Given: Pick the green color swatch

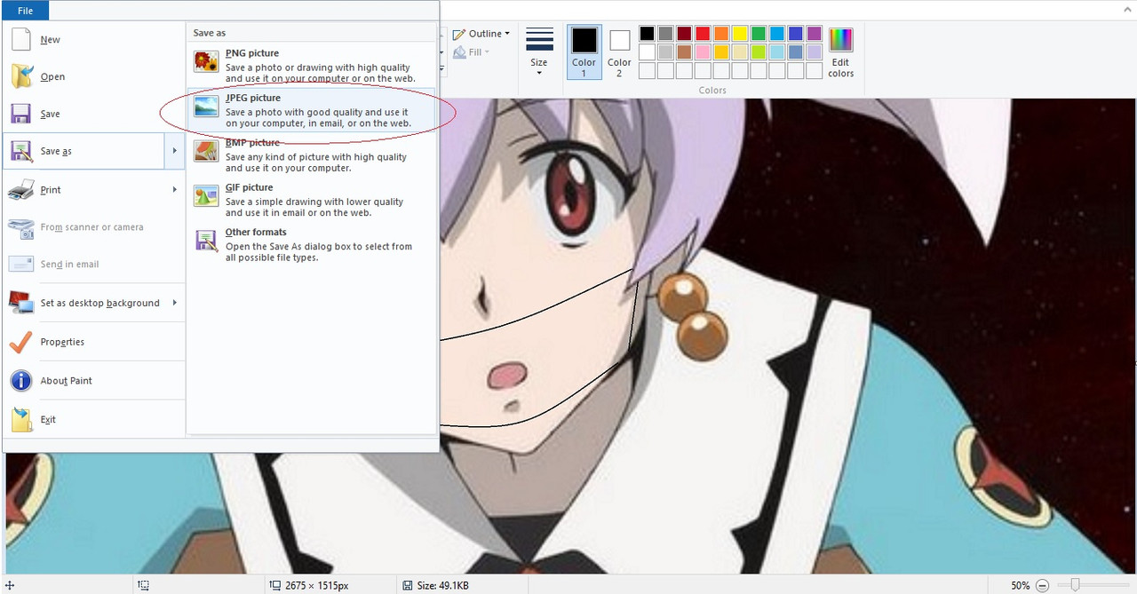Looking at the screenshot, I should tap(759, 34).
